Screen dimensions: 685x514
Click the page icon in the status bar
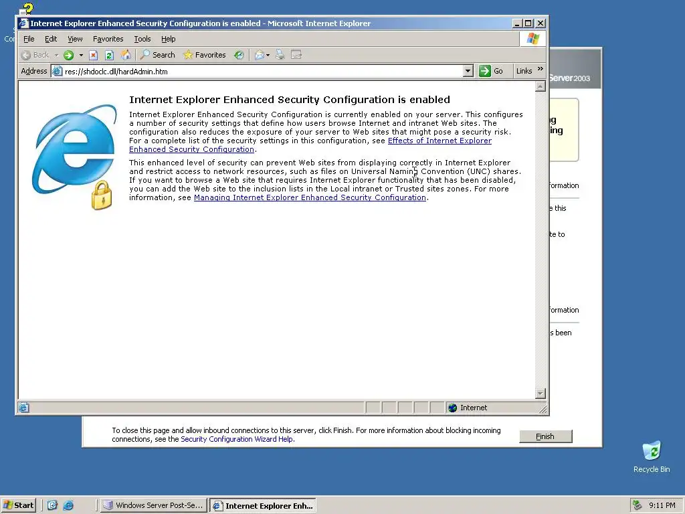pos(23,408)
